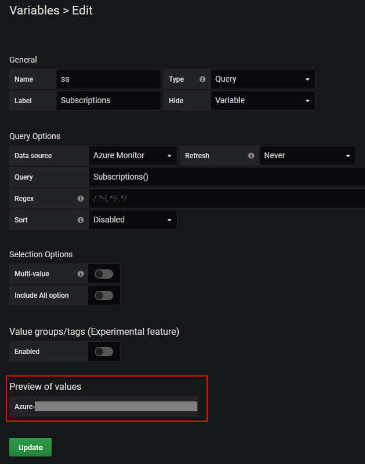365x464 pixels.
Task: Open the Sort dropdown showing Disabled
Action: click(133, 220)
